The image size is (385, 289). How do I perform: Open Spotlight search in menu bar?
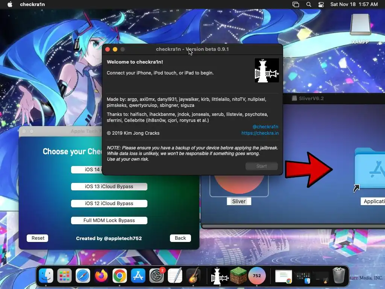click(309, 4)
